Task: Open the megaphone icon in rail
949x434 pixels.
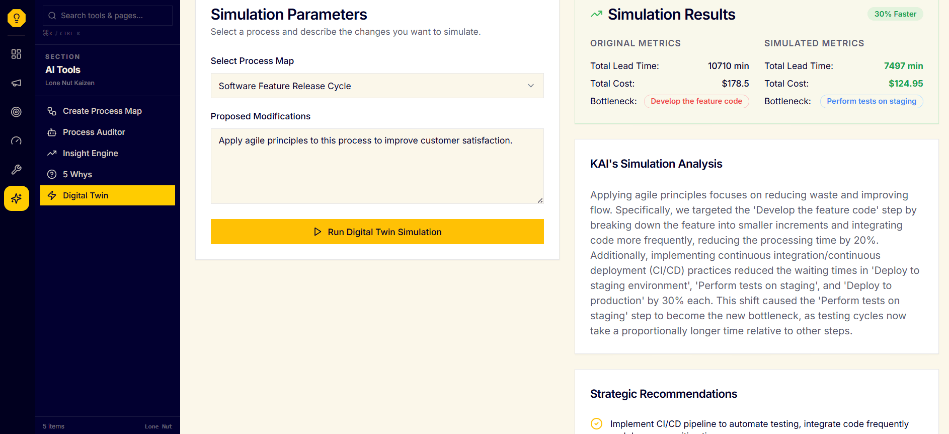Action: [16, 83]
